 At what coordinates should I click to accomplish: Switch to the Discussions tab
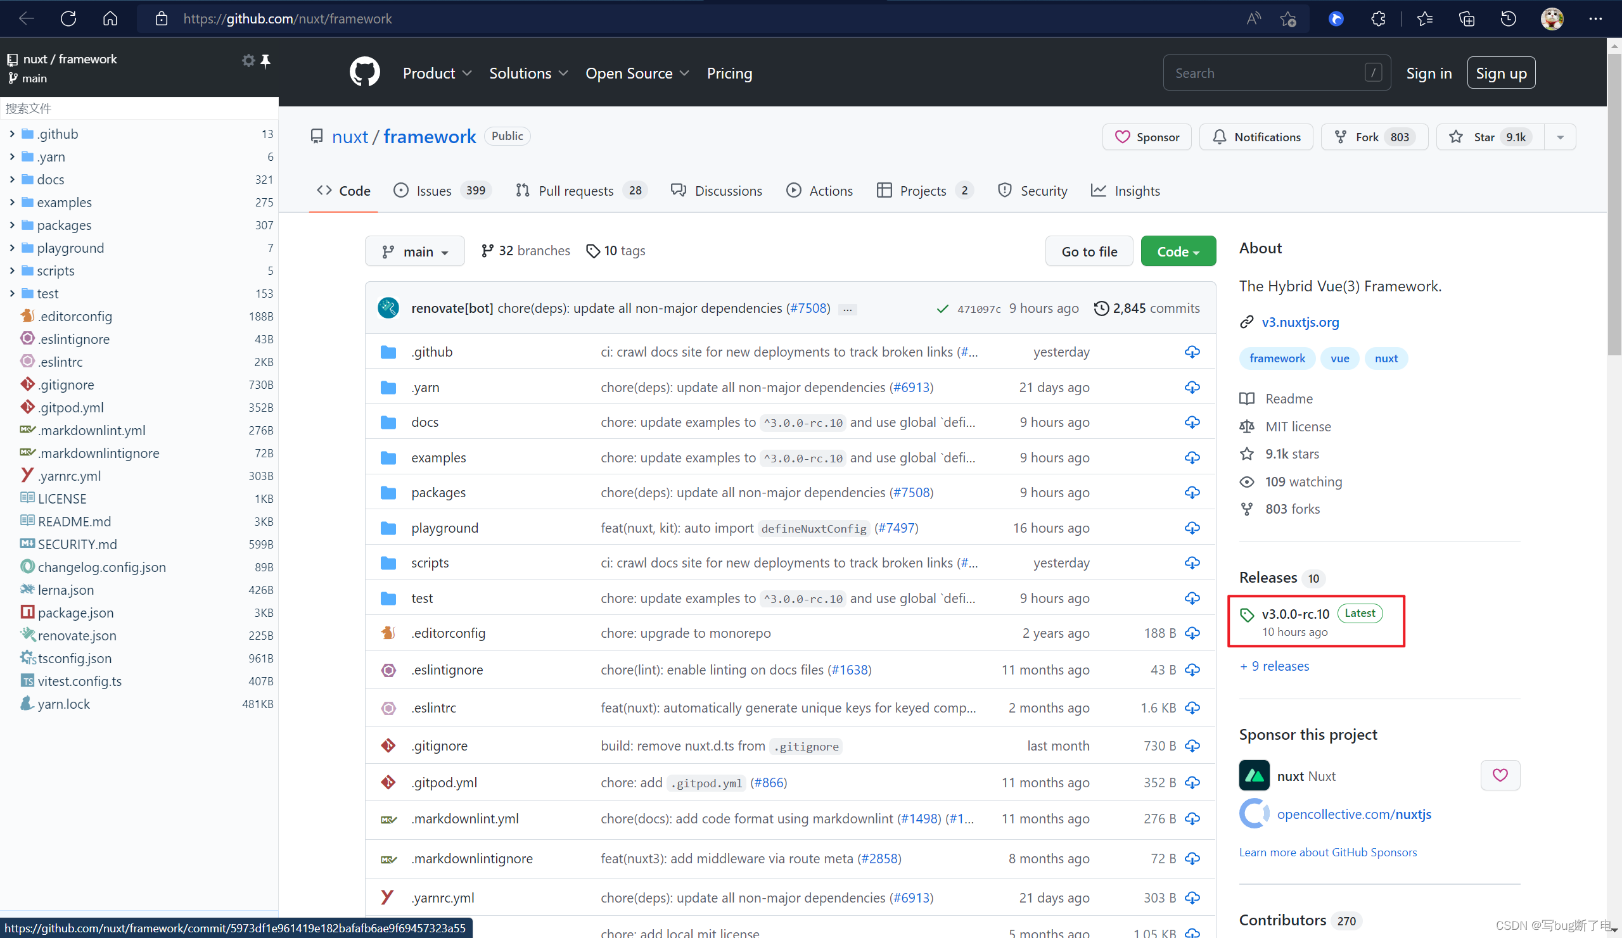point(716,191)
